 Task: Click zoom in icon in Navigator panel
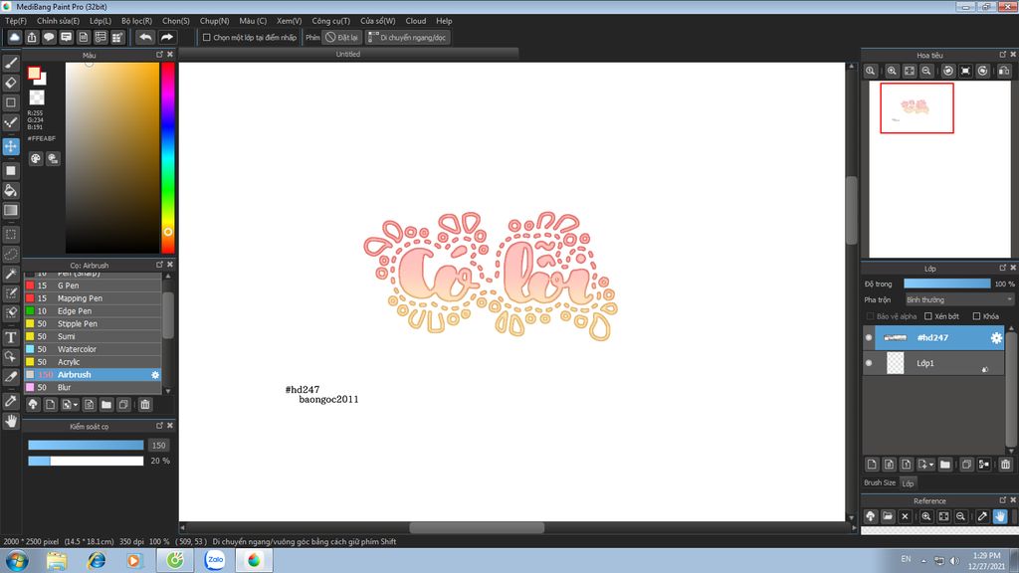pyautogui.click(x=892, y=71)
